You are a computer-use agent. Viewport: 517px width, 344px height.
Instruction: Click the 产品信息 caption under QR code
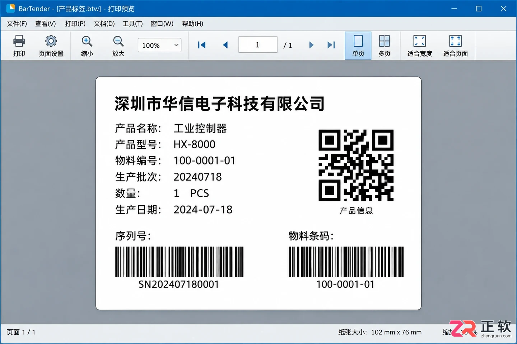[x=356, y=211]
